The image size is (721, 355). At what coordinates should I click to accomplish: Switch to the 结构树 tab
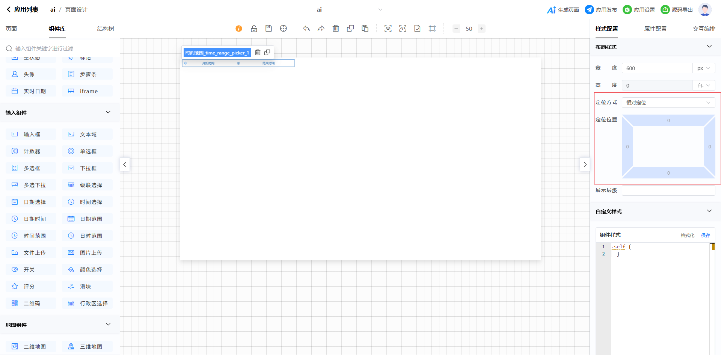(106, 29)
